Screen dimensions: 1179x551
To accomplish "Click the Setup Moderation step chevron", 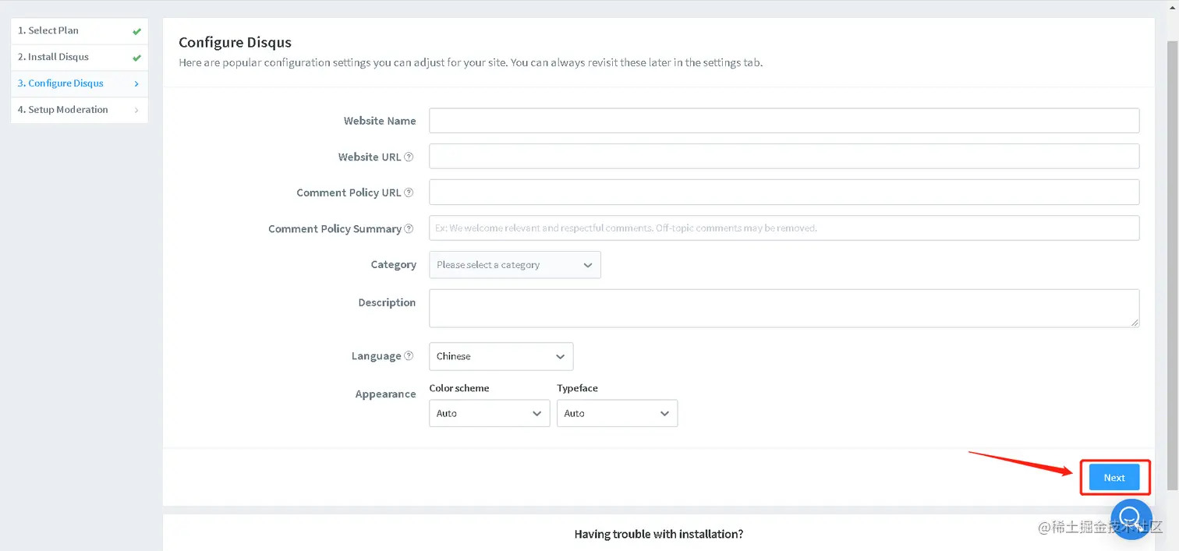I will [x=136, y=111].
